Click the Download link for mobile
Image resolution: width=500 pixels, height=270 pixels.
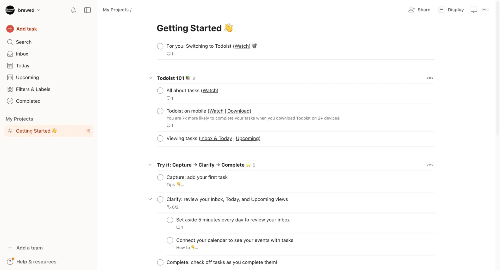(238, 111)
